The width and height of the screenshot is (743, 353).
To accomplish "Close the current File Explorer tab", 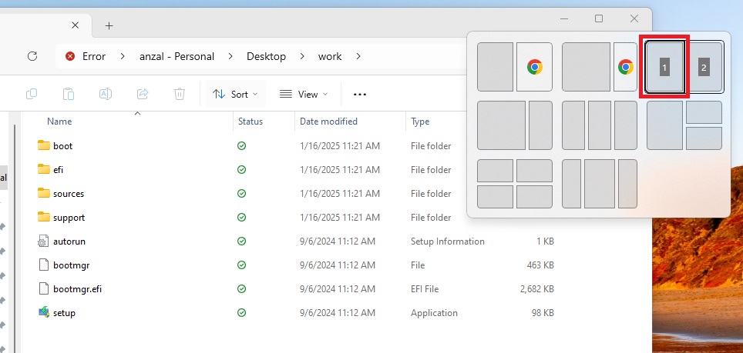I will click(x=75, y=25).
